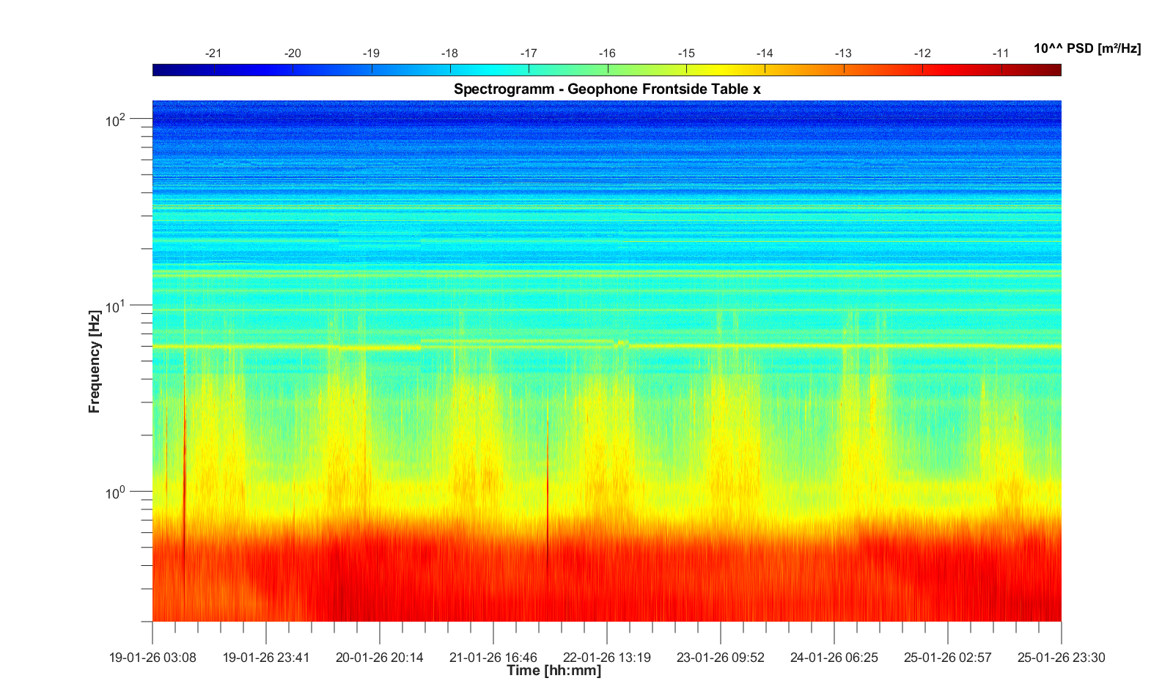
Task: Click the 10² frequency tick label
Action: (117, 119)
